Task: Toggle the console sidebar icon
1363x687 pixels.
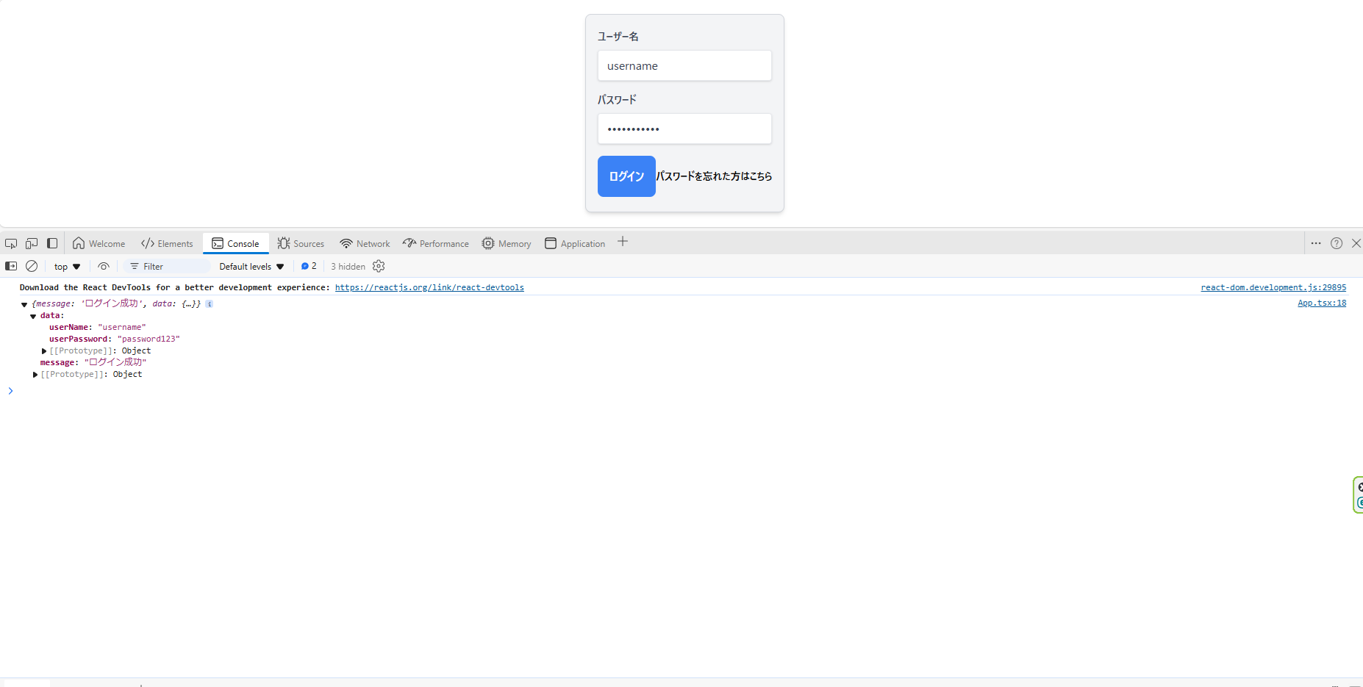Action: pos(11,266)
